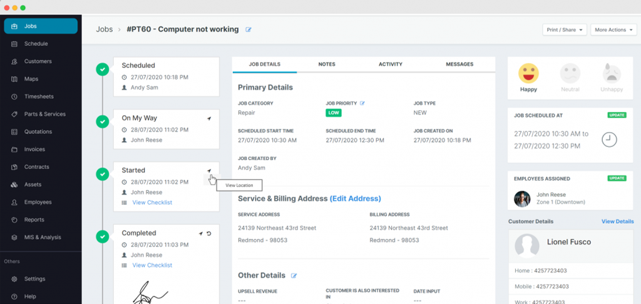Screen dimensions: 641x304
Task: Click the Edit Address link
Action: point(355,198)
